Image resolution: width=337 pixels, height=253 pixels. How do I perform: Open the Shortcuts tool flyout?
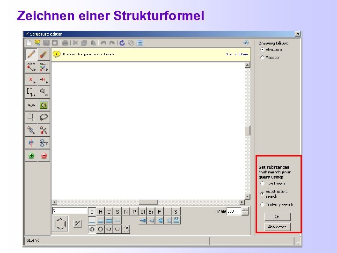click(44, 67)
